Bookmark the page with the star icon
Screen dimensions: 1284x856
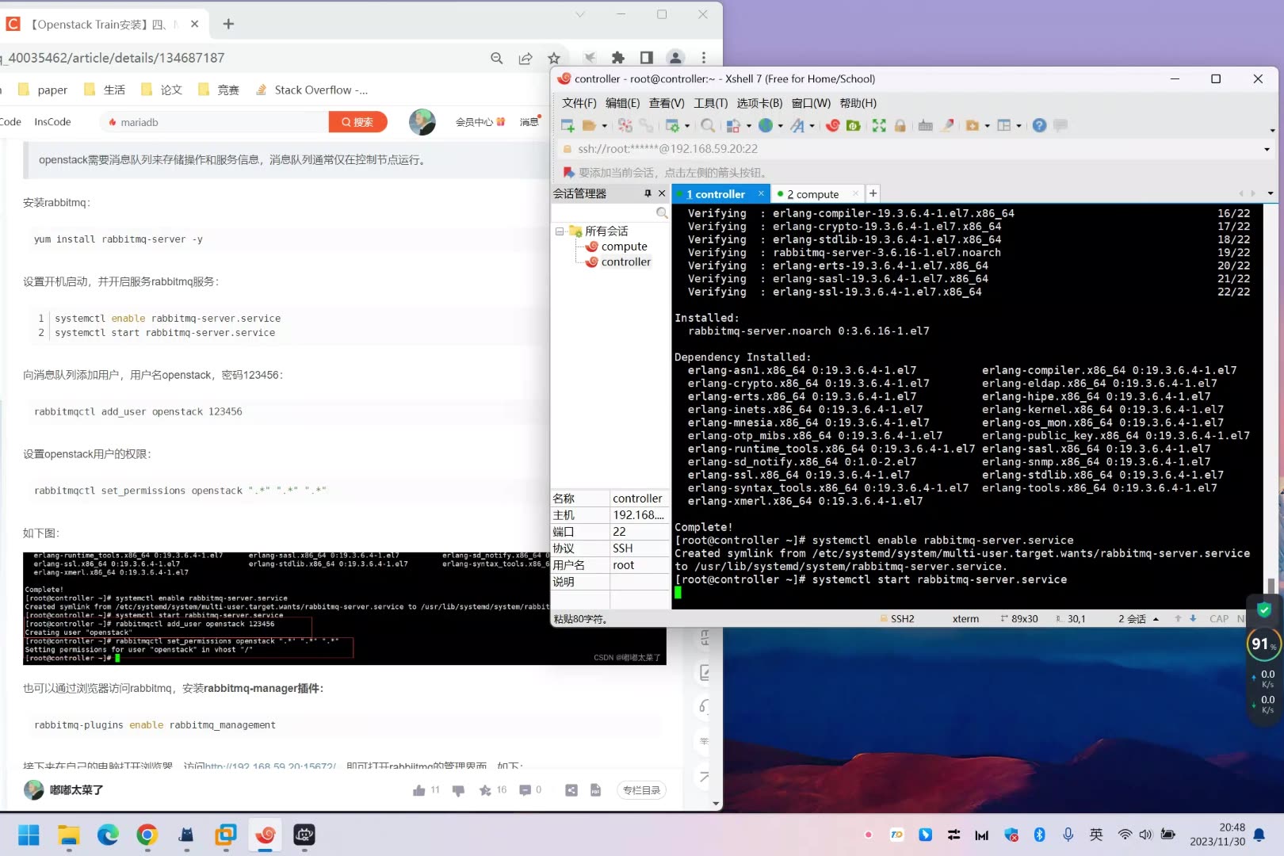click(554, 58)
